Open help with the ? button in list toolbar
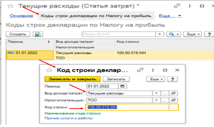214x127 pixels. pos(209,34)
